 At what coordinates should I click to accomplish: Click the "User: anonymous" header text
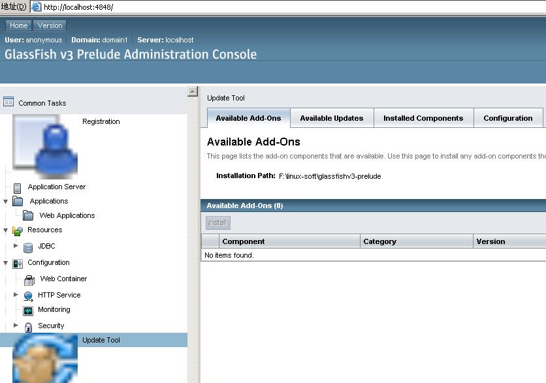(x=33, y=40)
